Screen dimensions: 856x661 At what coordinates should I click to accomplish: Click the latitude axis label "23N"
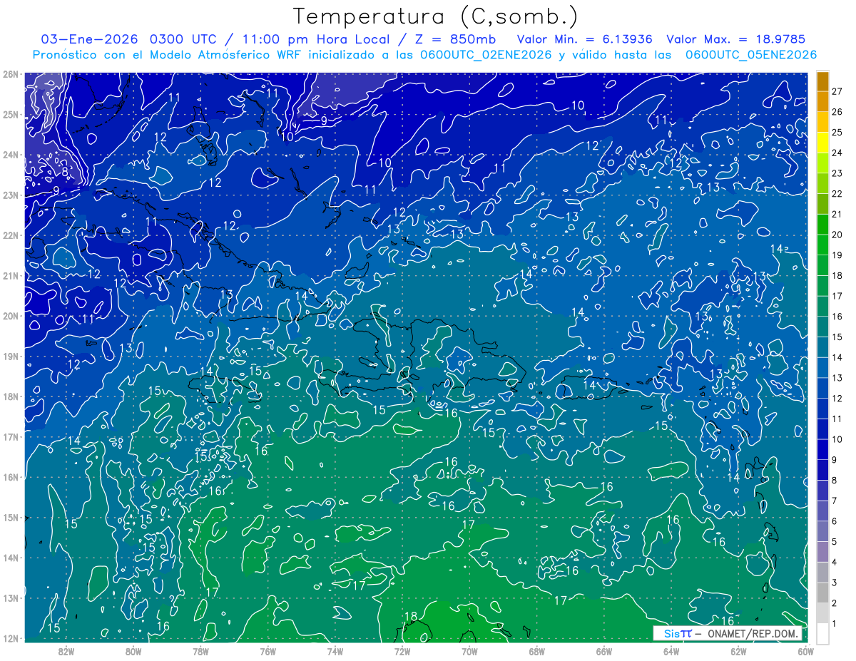11,195
